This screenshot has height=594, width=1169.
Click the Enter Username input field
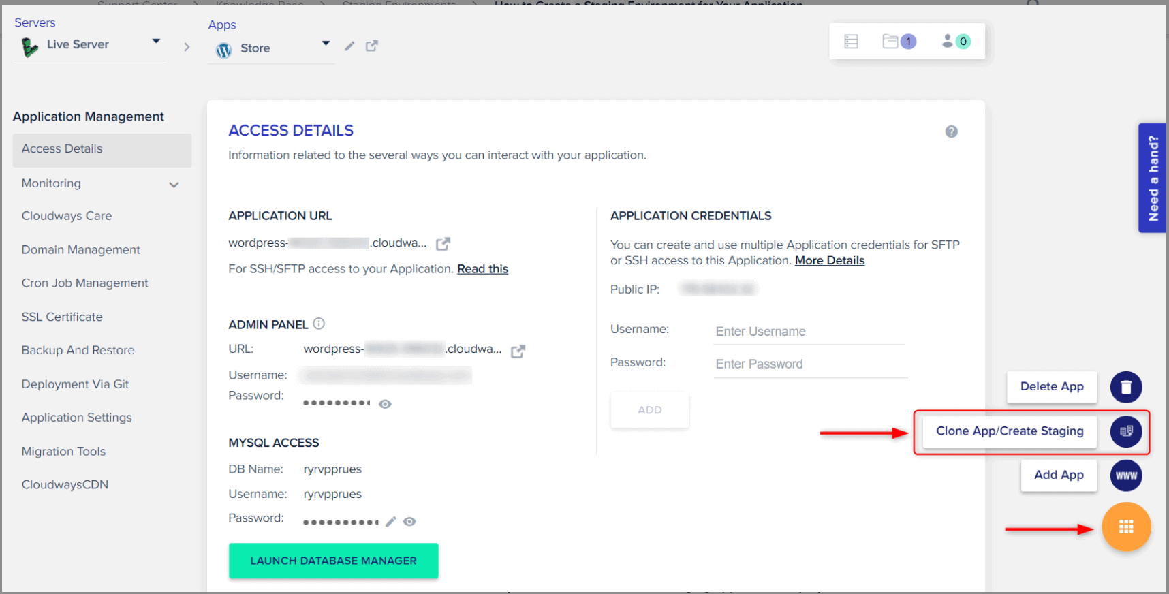pos(809,332)
